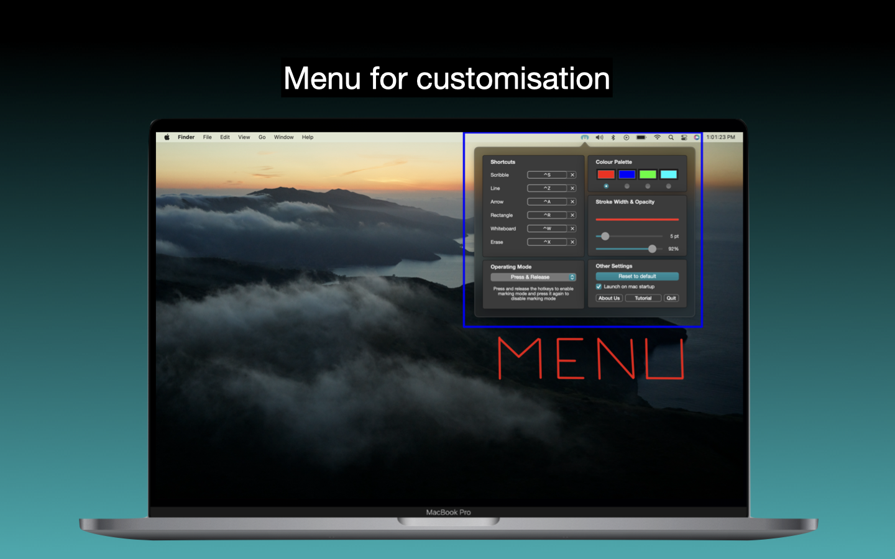Clear the Scribble shortcut with its X

tap(572, 175)
